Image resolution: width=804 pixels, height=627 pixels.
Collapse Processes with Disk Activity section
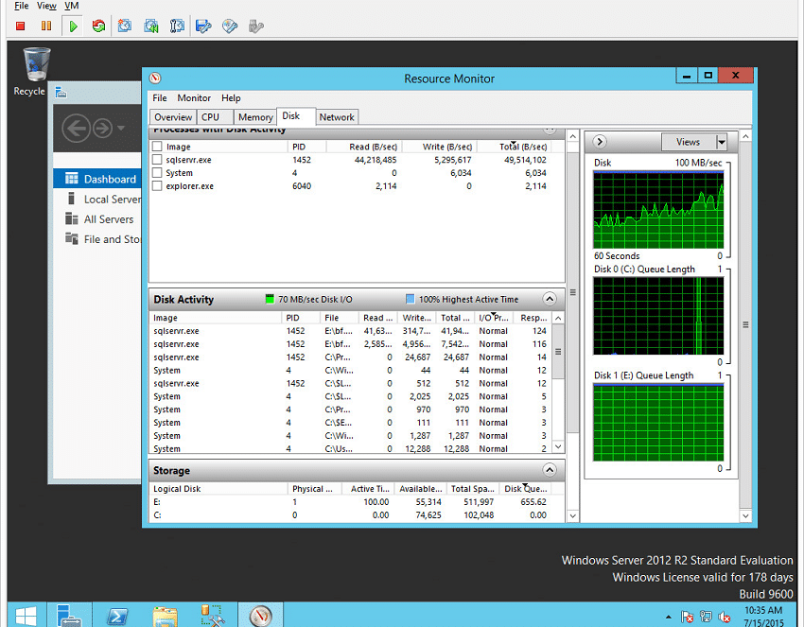click(550, 130)
